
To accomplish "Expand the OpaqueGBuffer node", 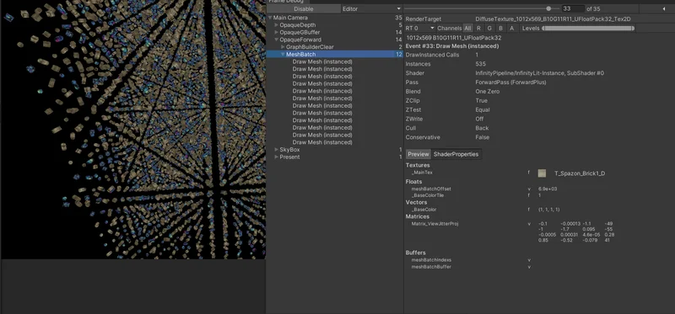I will pyautogui.click(x=277, y=32).
